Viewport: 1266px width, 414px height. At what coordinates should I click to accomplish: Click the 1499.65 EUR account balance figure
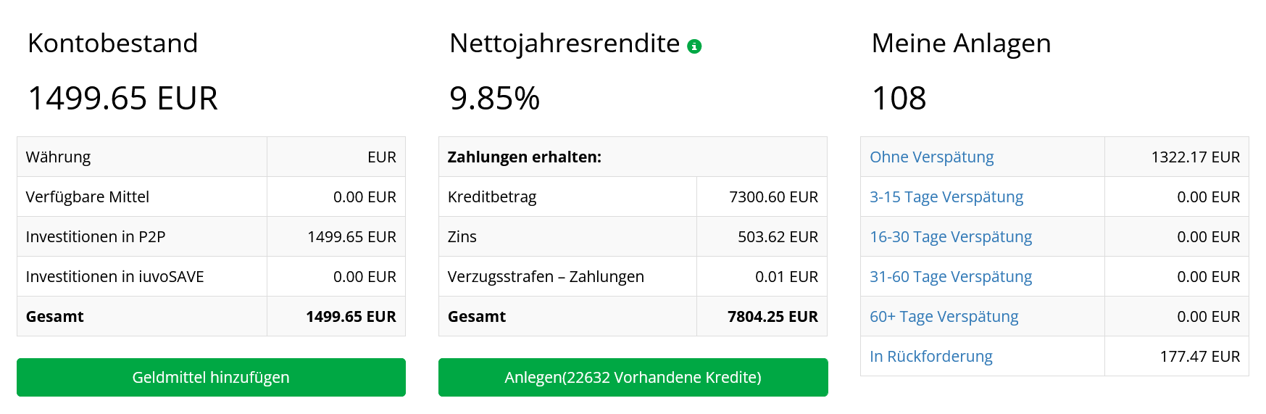point(122,98)
